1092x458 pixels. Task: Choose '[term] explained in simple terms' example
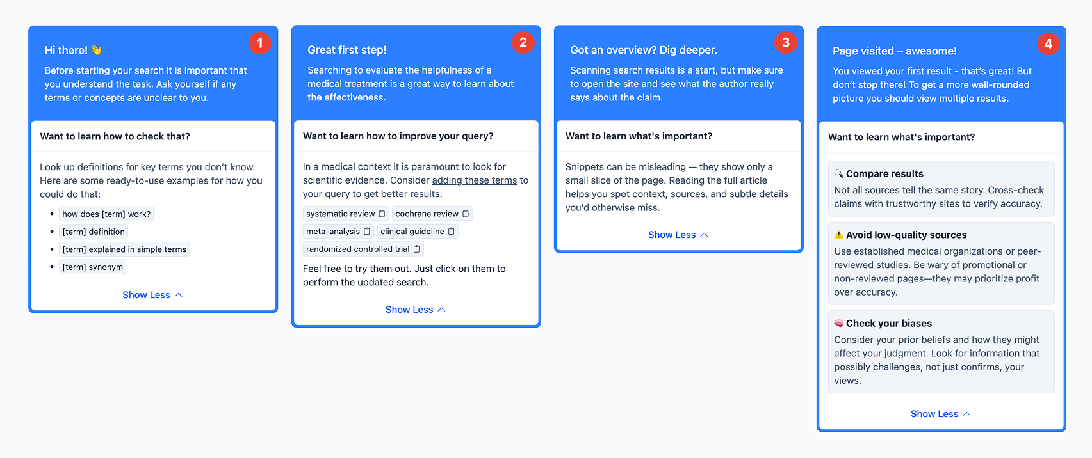(124, 249)
